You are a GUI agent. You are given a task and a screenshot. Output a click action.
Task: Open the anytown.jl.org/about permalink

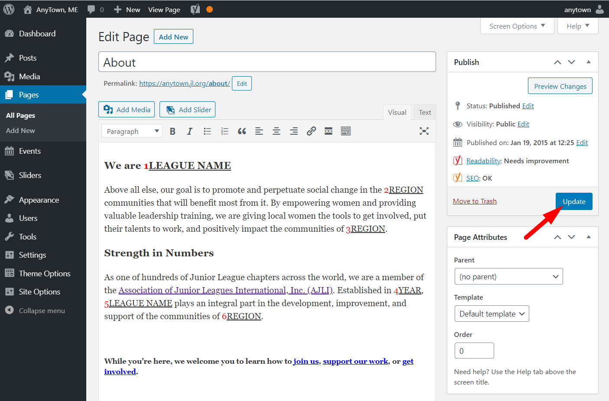(x=184, y=84)
